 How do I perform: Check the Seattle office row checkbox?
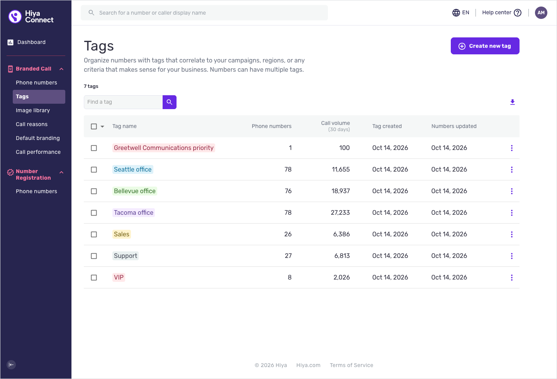pyautogui.click(x=94, y=170)
